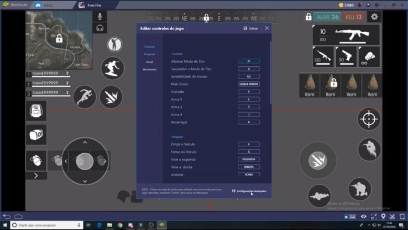Edit Arma 2 key binding field

(x=249, y=99)
